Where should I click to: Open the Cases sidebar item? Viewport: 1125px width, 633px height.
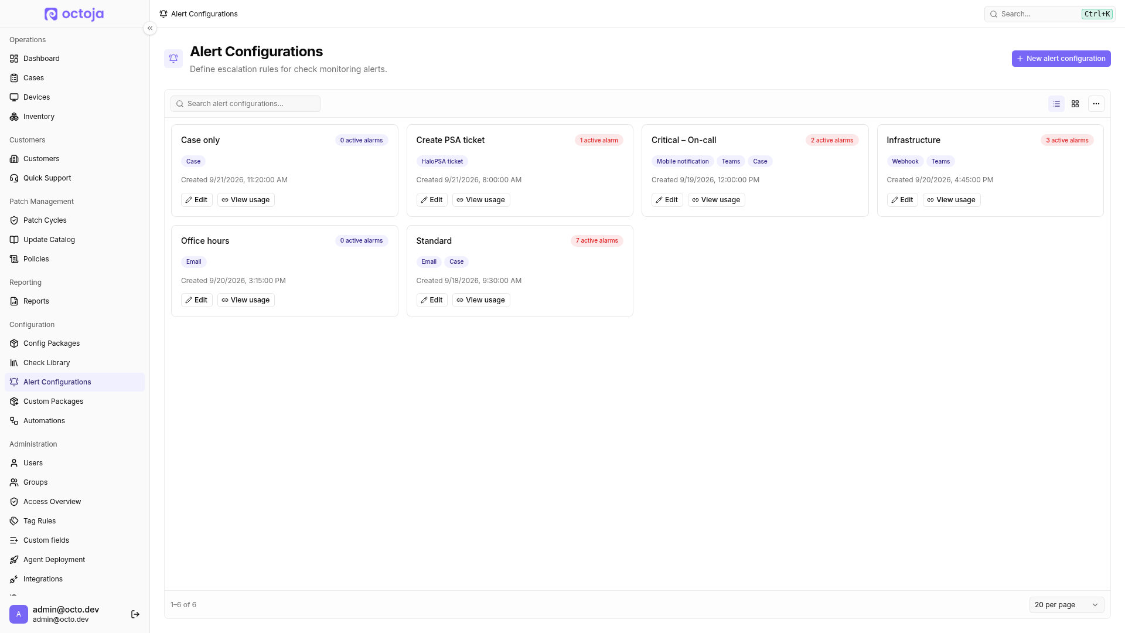click(74, 78)
